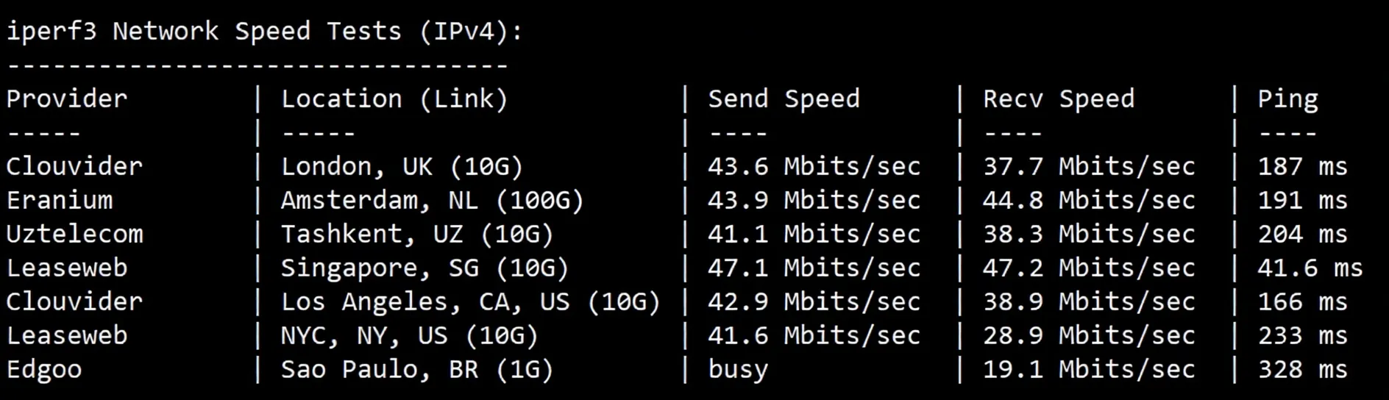Click the Sao Paulo, BR (1G) location
Image resolution: width=1389 pixels, height=400 pixels.
click(416, 369)
